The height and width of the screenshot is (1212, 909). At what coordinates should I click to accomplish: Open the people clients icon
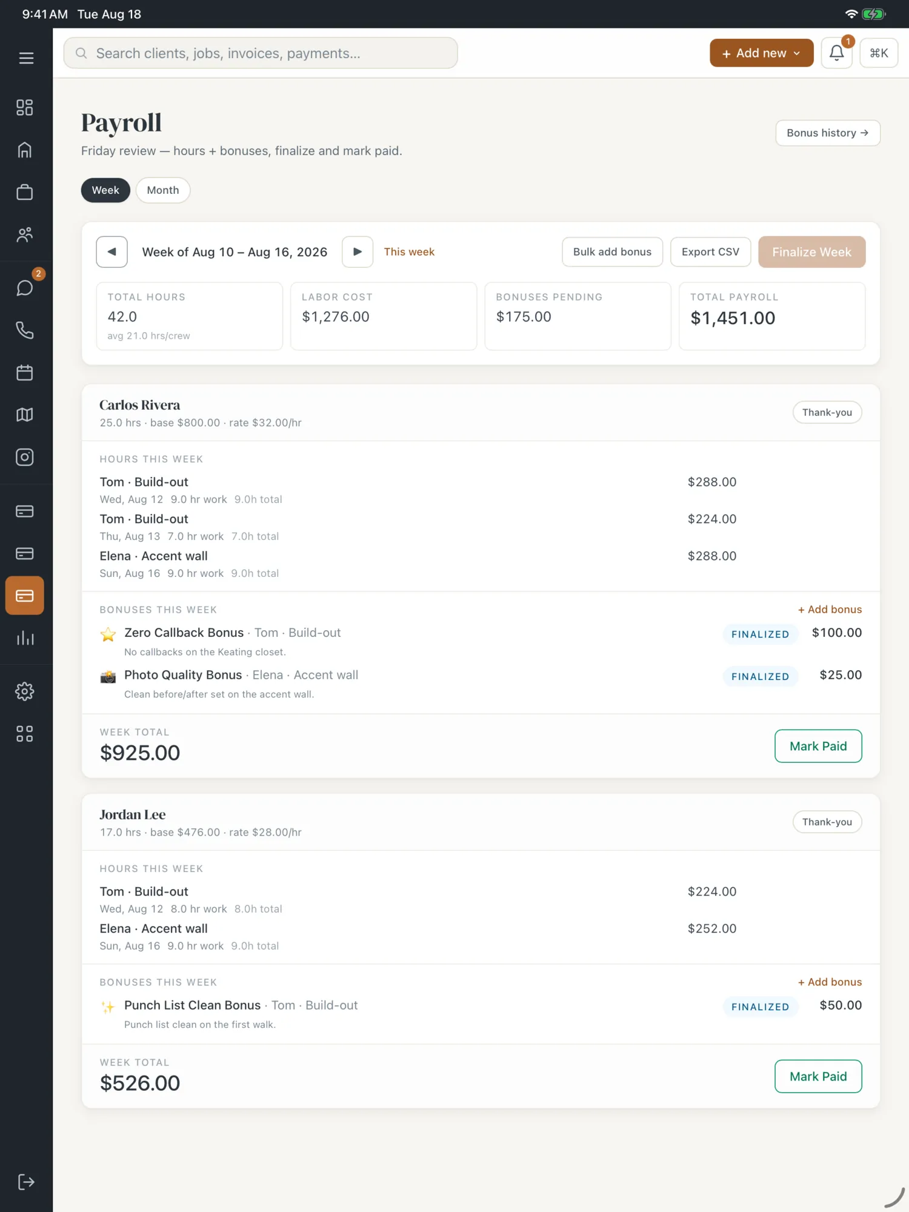click(25, 235)
